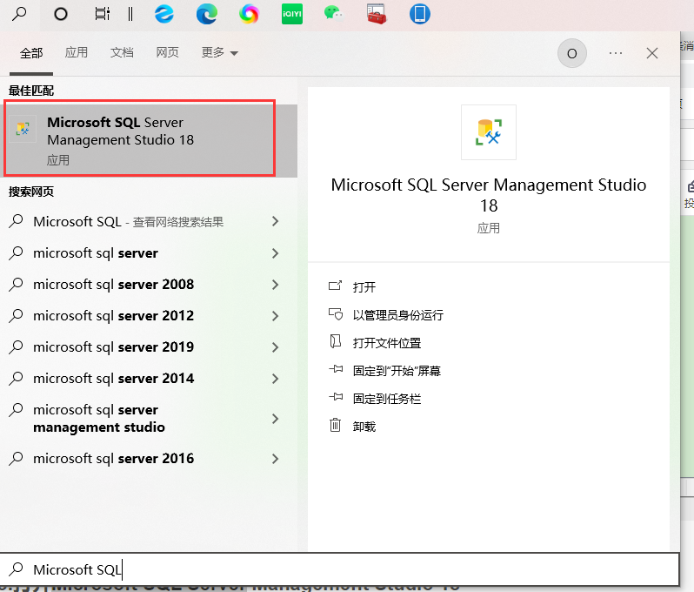Expand arrow for 'server management studio' suggestion
Viewport: 694px width, 592px height.
point(276,418)
